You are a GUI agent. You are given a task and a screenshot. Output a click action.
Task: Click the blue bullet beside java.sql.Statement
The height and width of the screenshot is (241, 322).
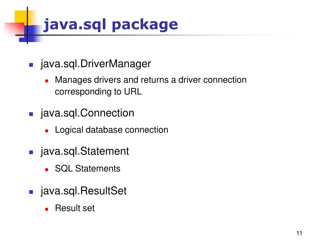pos(31,152)
